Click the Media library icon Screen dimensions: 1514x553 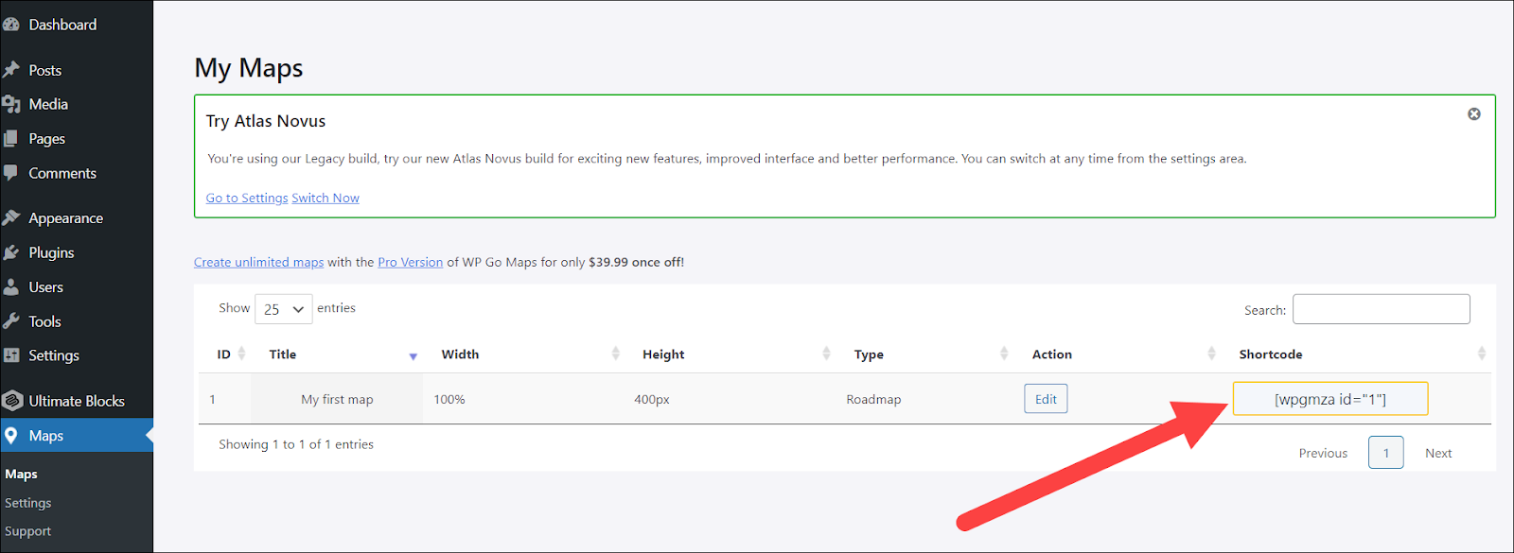click(x=11, y=104)
